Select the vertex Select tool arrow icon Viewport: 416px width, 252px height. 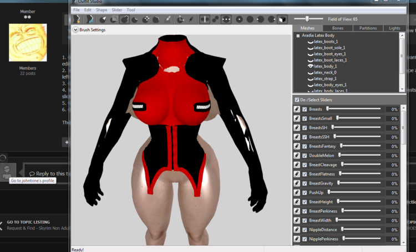103,19
